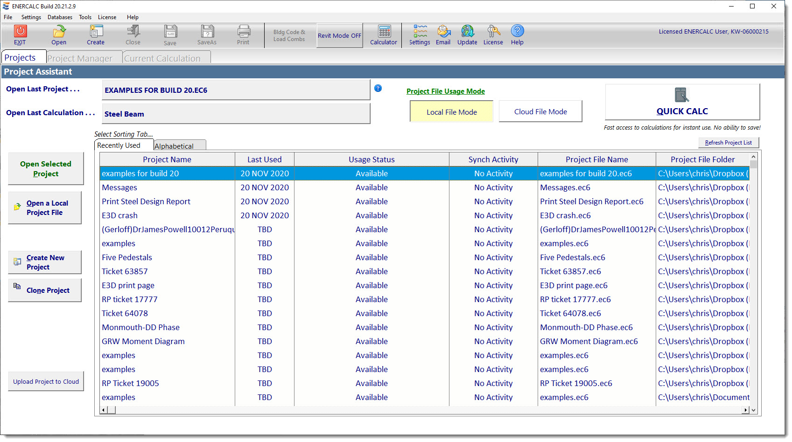The image size is (792, 442).
Task: Switch to Cloud File Mode
Action: tap(540, 111)
